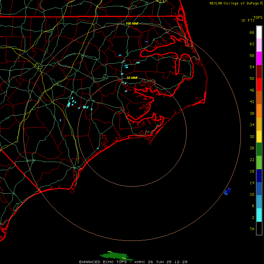
Task: Click the "10" legend value
Action: pos(252,194)
